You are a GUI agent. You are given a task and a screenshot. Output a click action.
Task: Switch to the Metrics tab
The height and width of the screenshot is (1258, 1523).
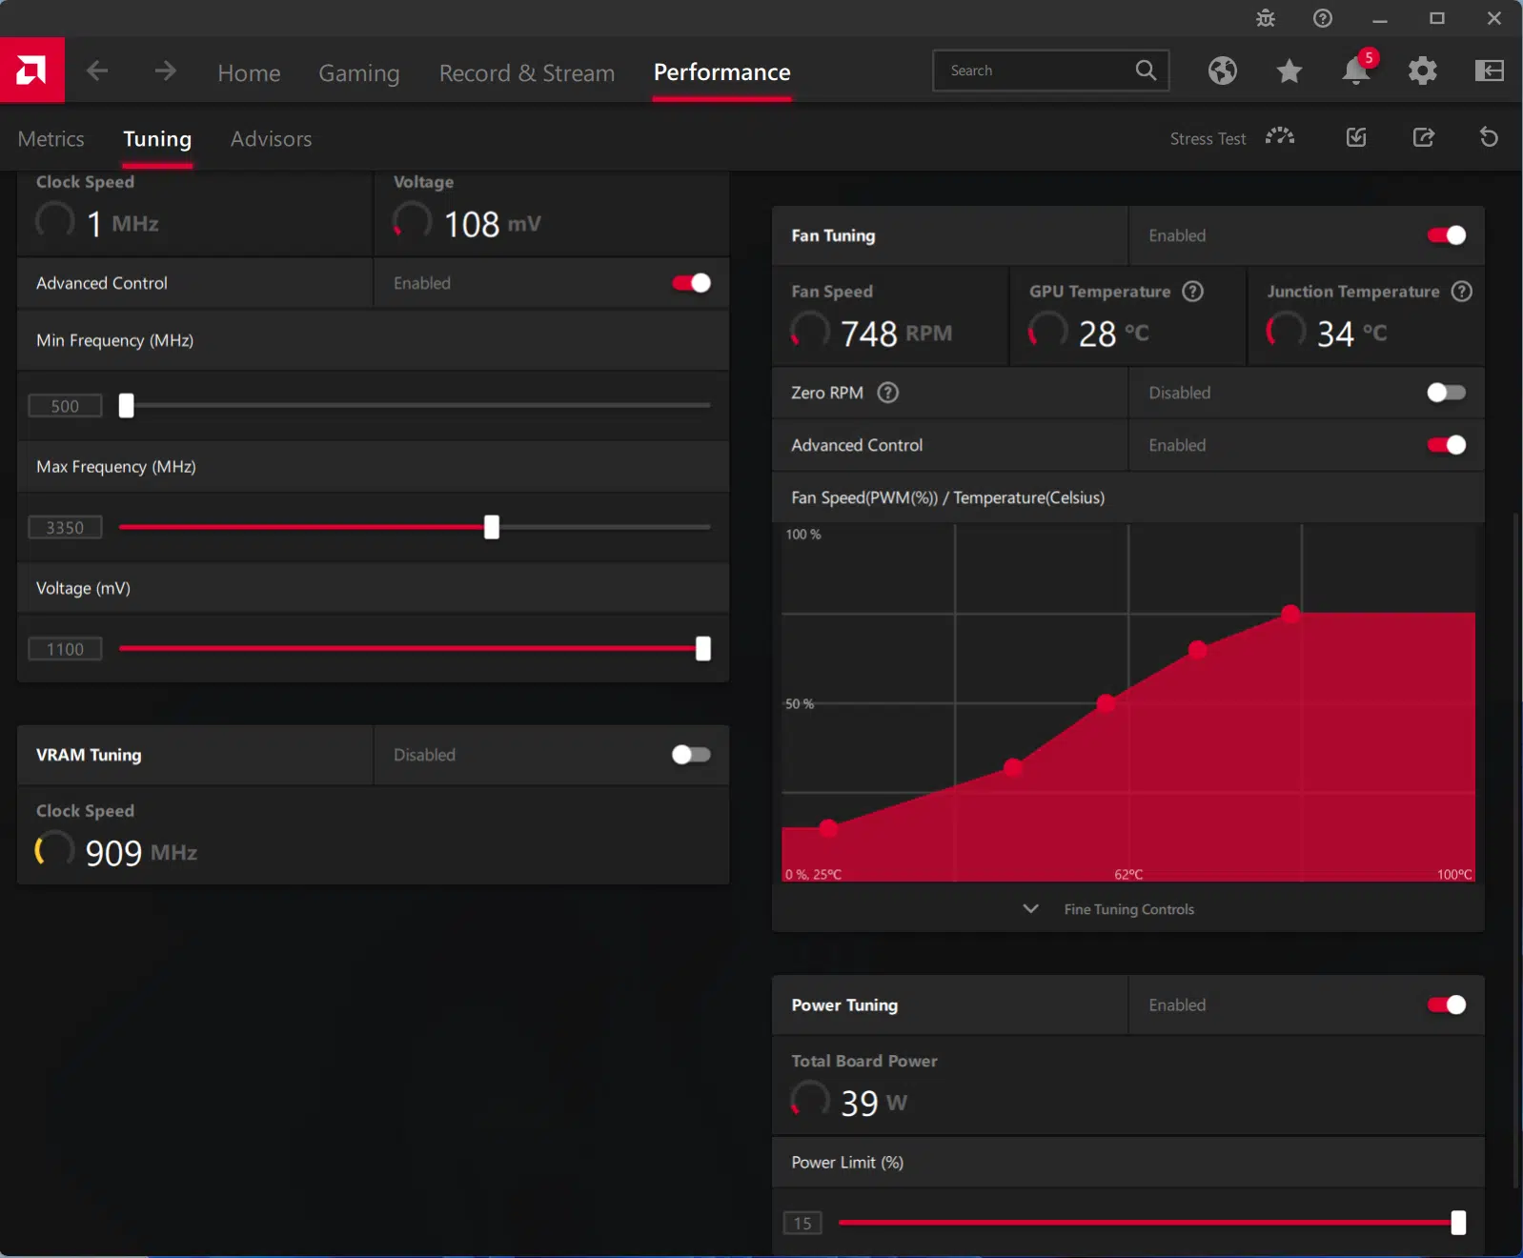click(x=51, y=139)
